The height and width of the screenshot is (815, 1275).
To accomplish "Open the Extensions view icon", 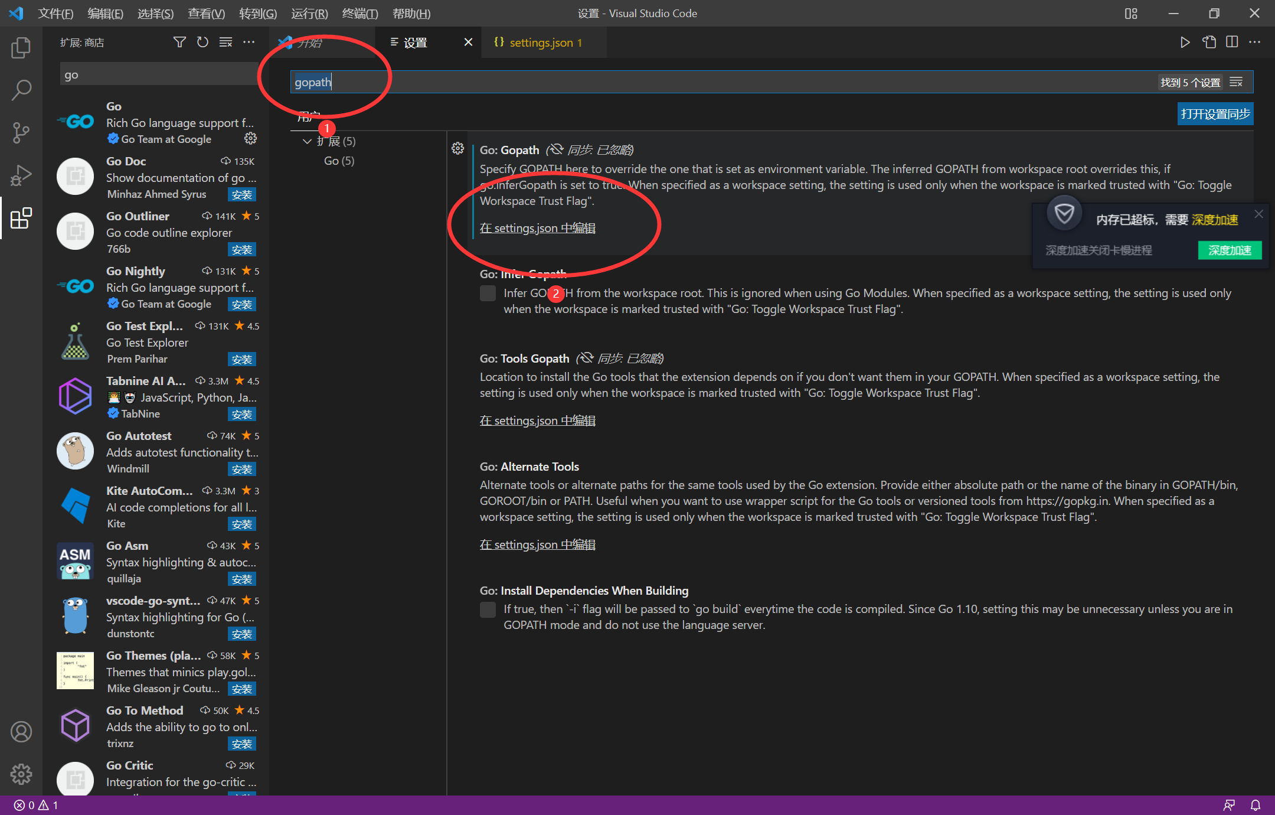I will pos(21,218).
